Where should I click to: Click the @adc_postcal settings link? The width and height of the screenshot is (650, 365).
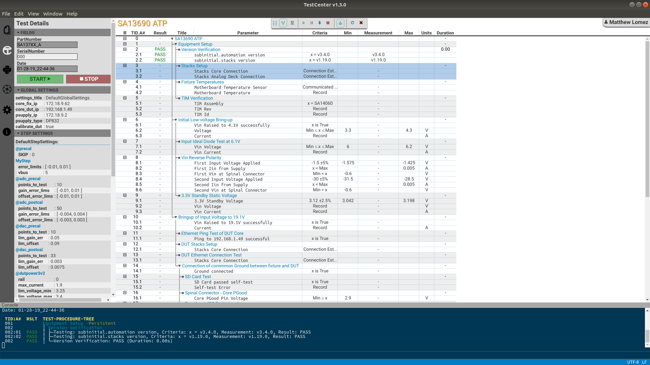tap(29, 202)
